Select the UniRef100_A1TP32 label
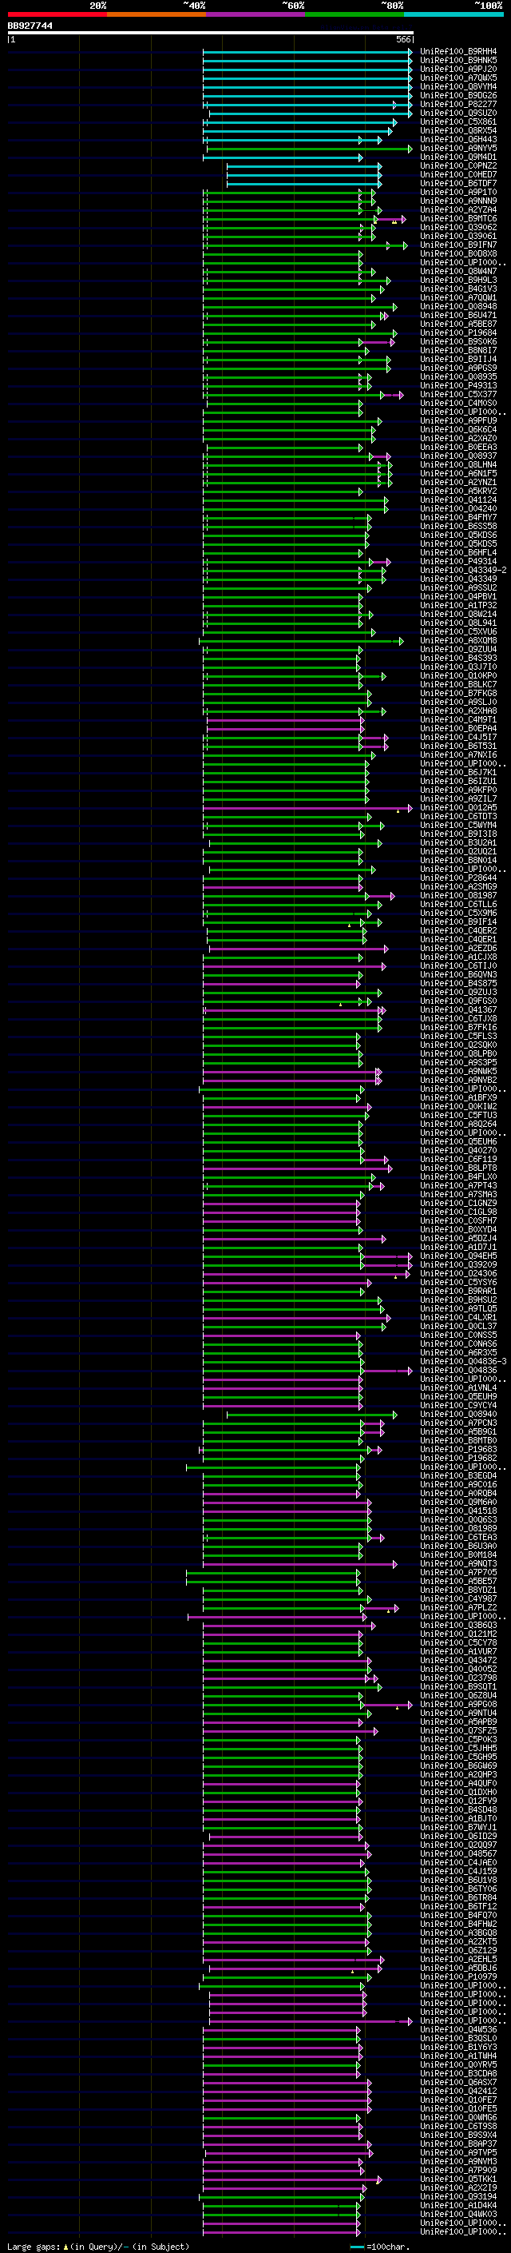Image resolution: width=511 pixels, height=2253 pixels. coord(458,605)
